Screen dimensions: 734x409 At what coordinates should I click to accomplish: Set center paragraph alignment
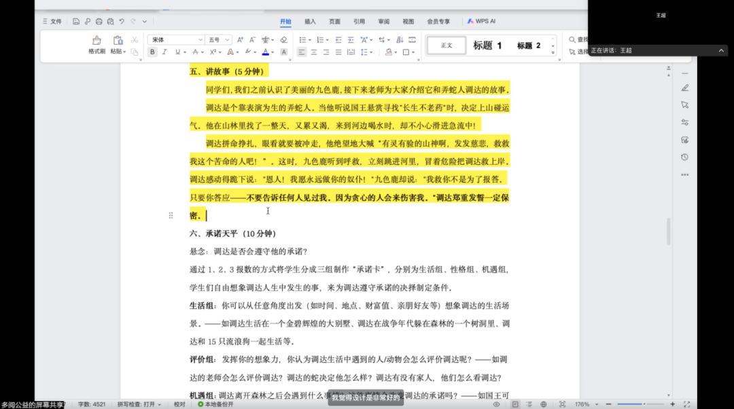(x=314, y=52)
